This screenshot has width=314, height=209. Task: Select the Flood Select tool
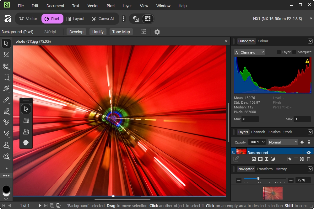[6, 88]
